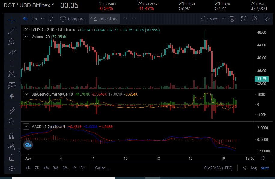Set date range to 7D
This screenshot has width=275, height=179.
[37, 168]
